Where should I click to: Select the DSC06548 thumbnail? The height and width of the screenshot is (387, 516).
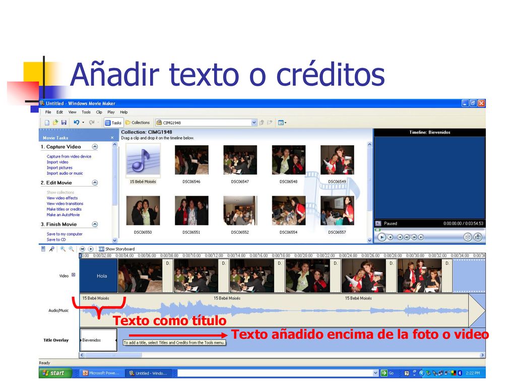(x=289, y=160)
